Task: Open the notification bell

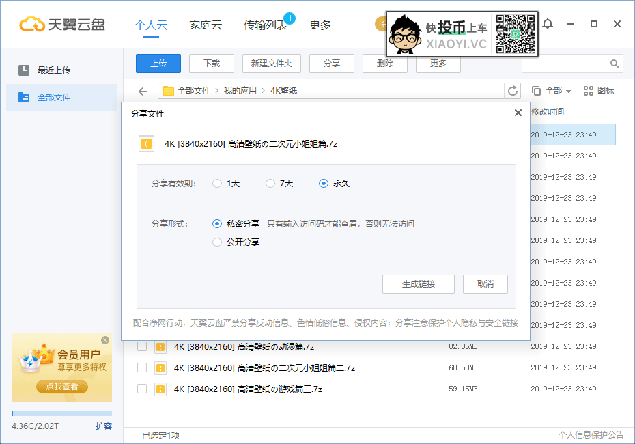Action: (548, 24)
